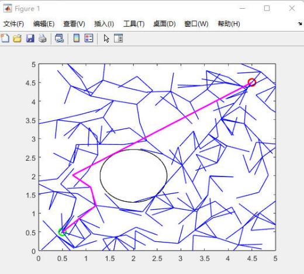Viewport: 304px width, 274px height.
Task: Open the 查看(V) menu
Action: click(x=74, y=24)
